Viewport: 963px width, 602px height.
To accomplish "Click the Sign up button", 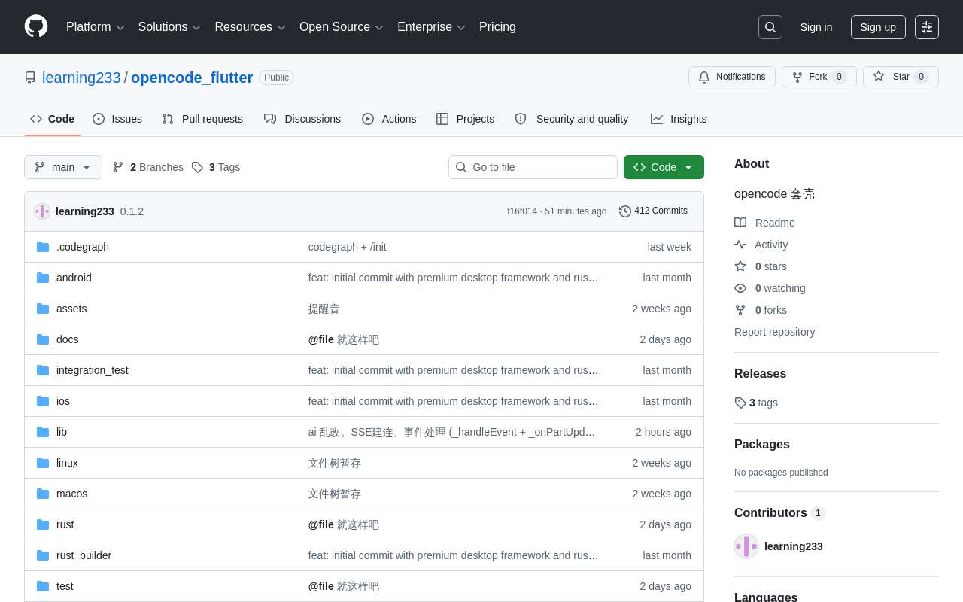I will click(x=878, y=27).
